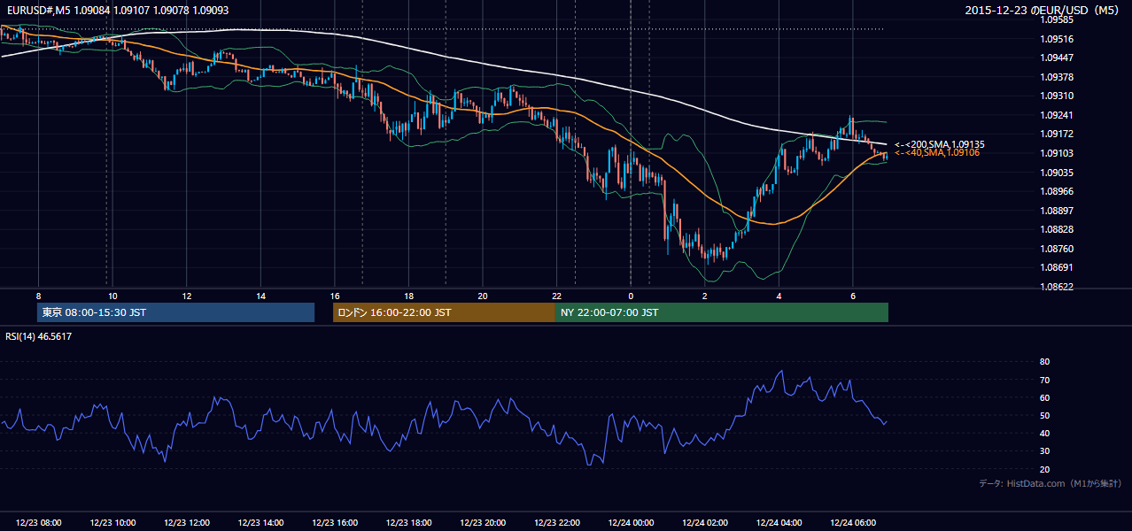Select the 12/23 08:00 bottom time label

click(39, 523)
